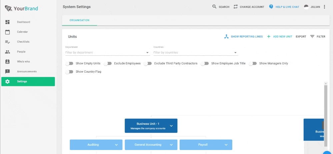
Task: Expand the Auditing unit chevron
Action: pos(116,145)
